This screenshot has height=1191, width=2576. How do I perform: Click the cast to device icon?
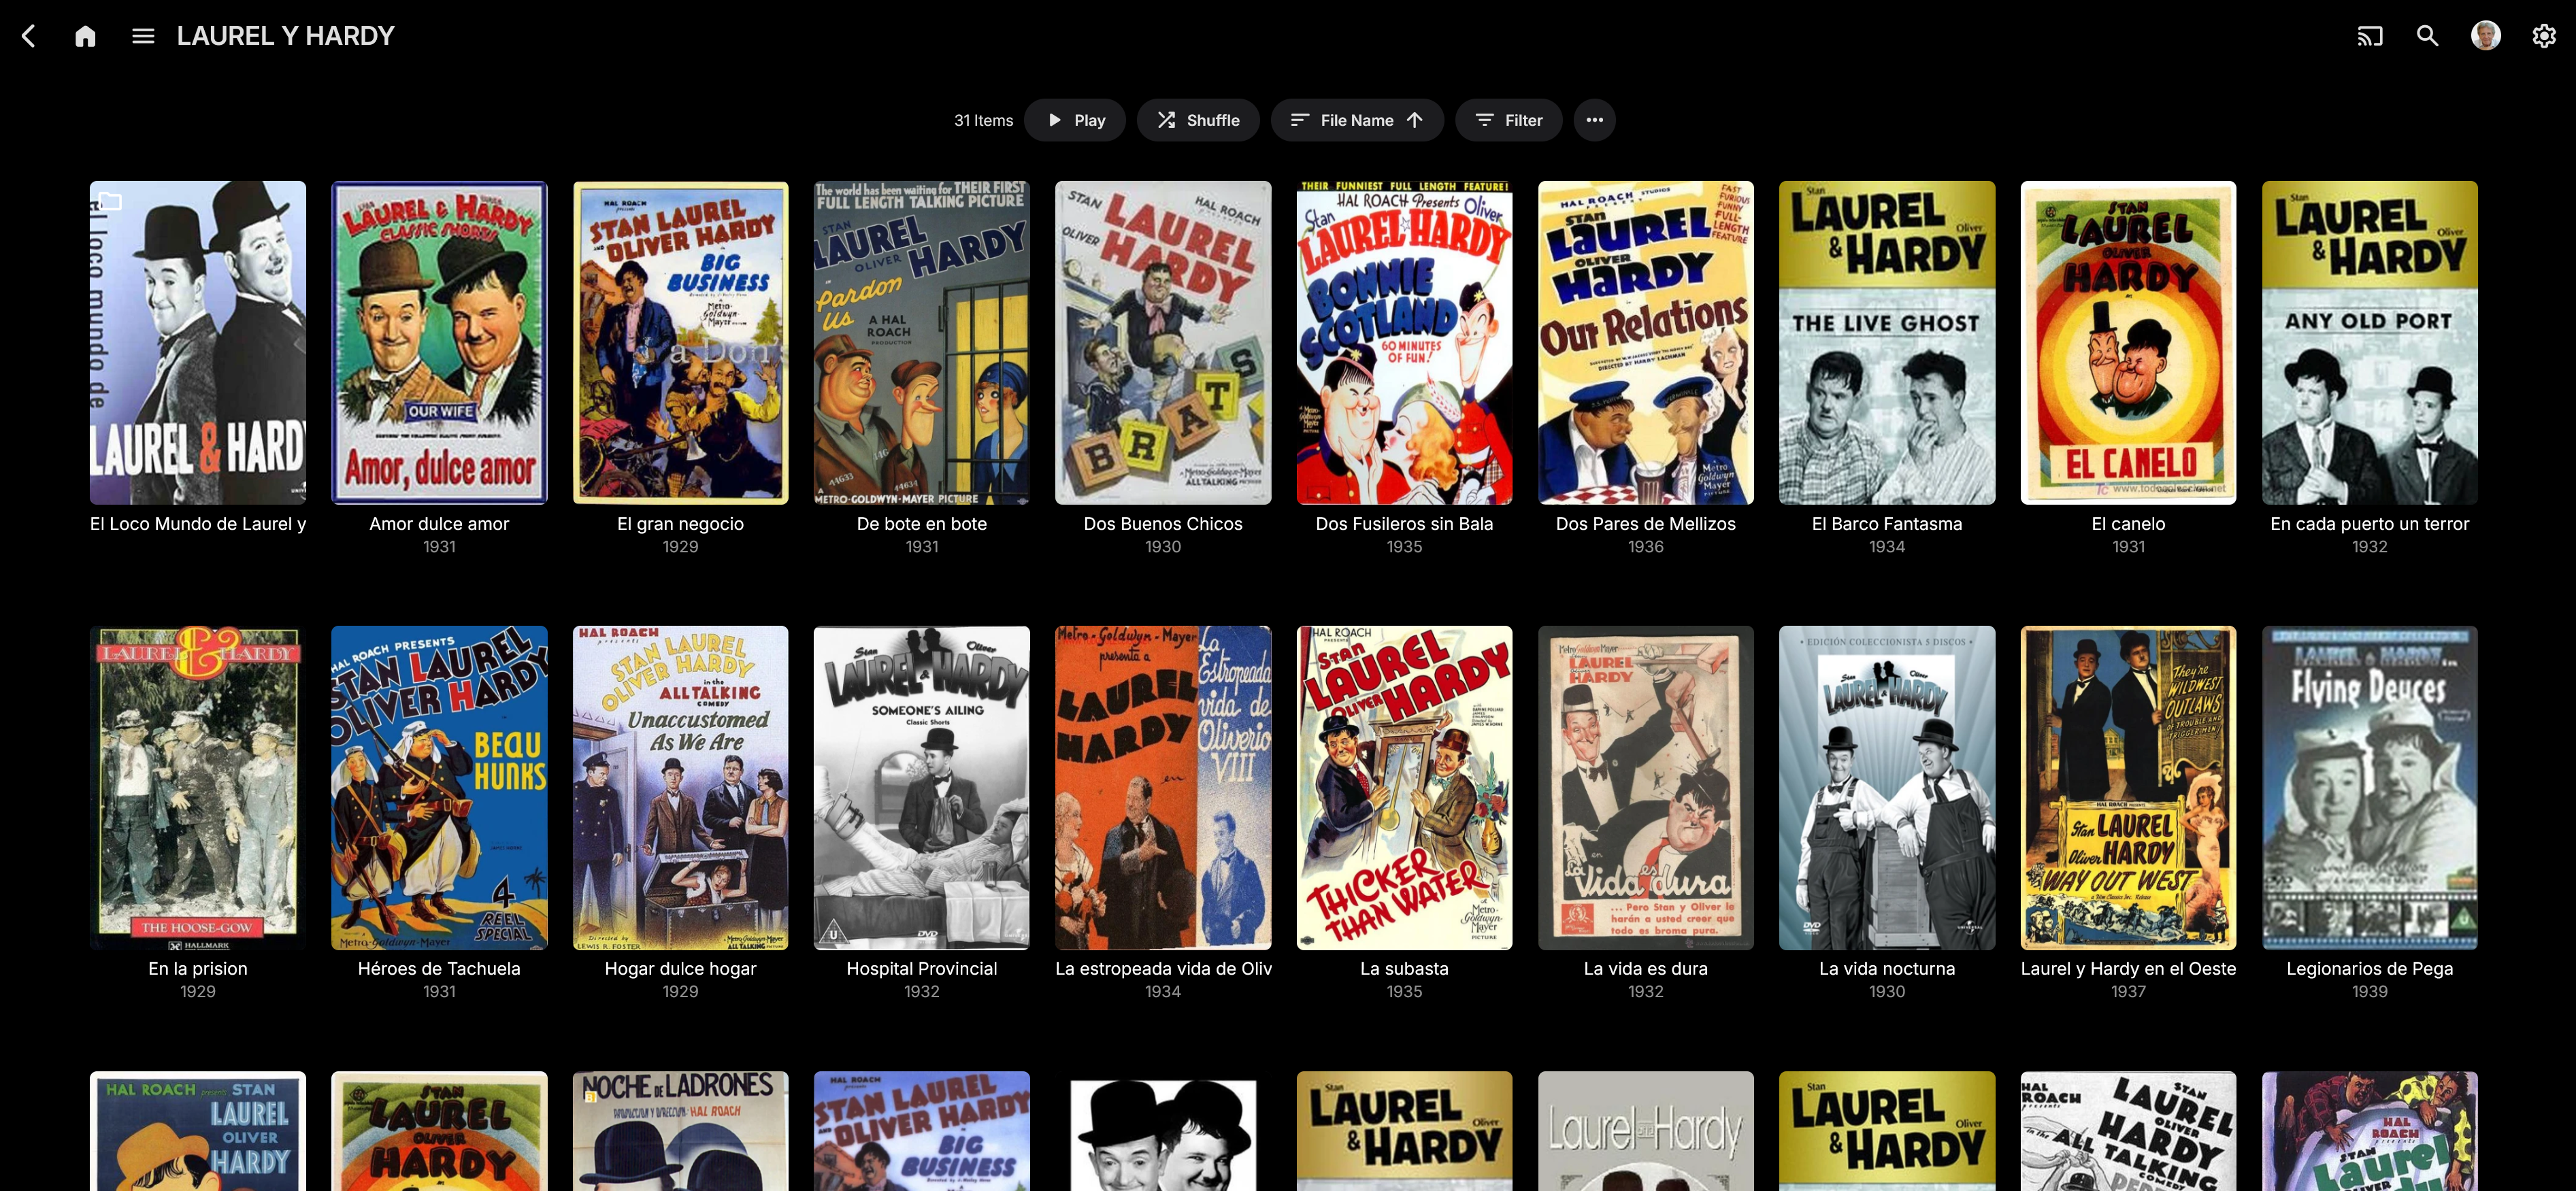[x=2369, y=36]
